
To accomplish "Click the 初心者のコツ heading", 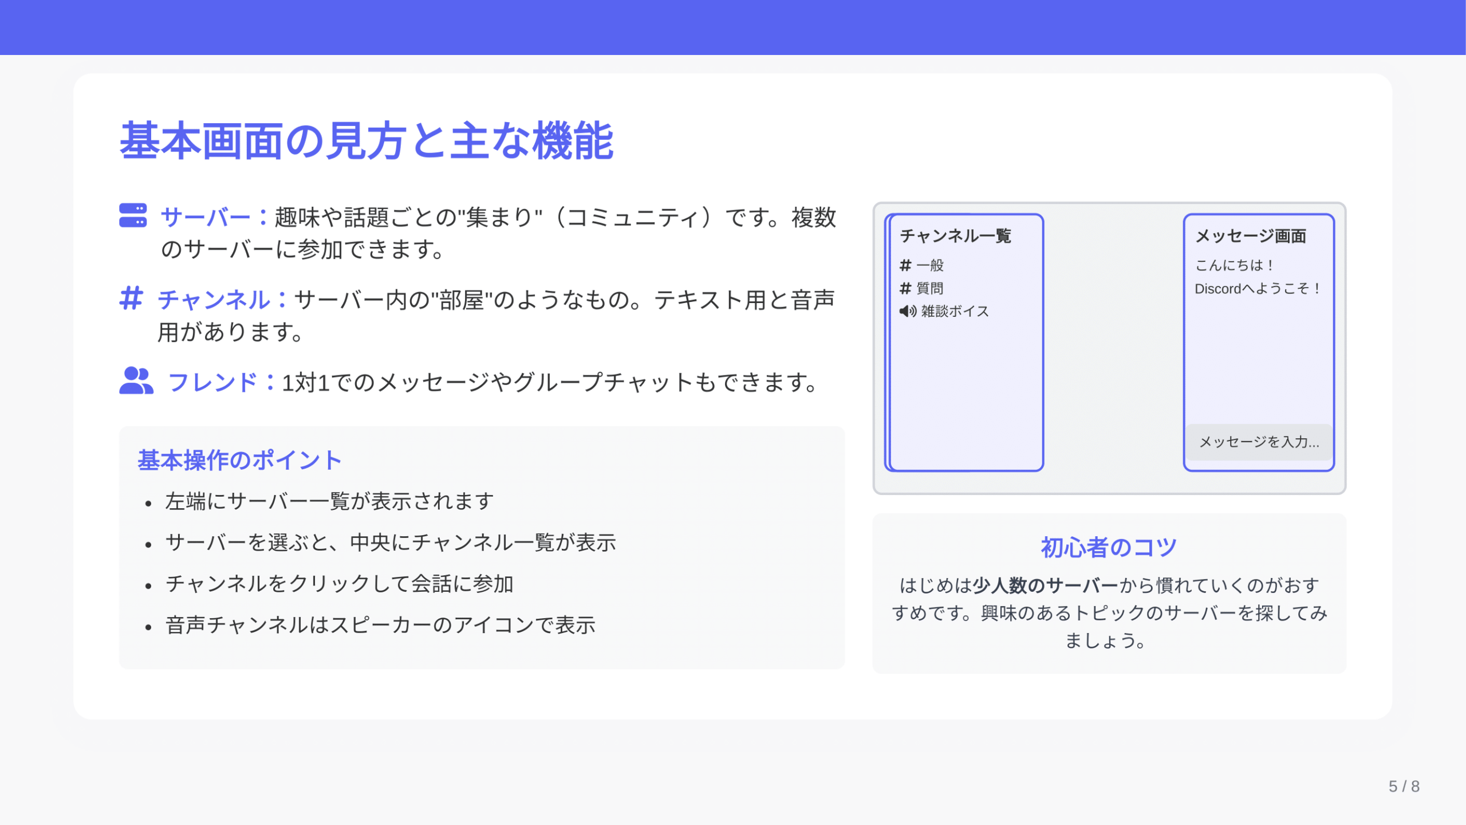I will tap(1109, 547).
